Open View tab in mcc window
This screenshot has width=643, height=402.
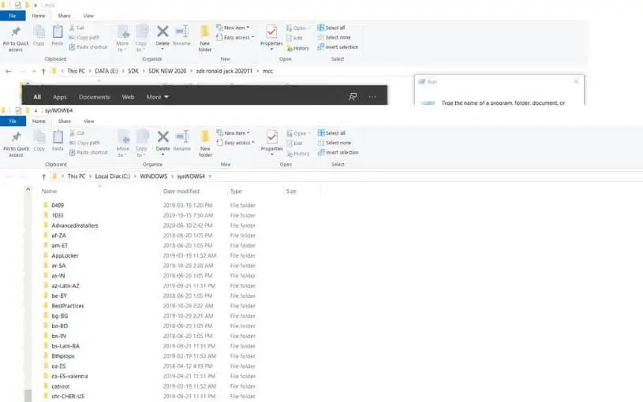[88, 16]
